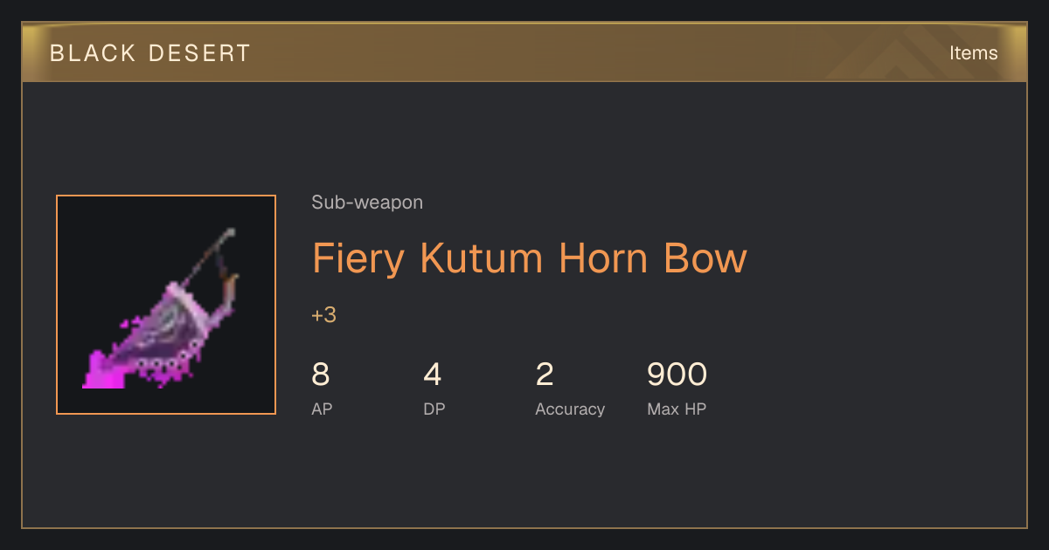1049x550 pixels.
Task: Click the Accuracy stat value 2
Action: (x=545, y=375)
